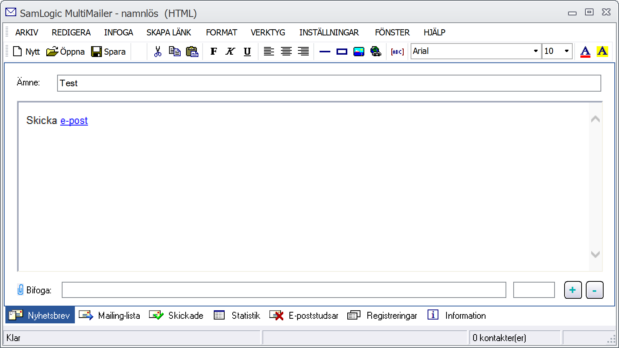The image size is (619, 348).
Task: Follow the e-post link in message
Action: [74, 120]
